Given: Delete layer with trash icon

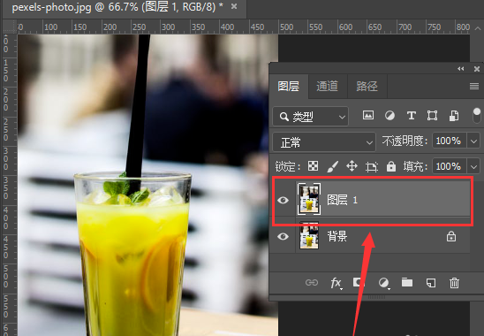Looking at the screenshot, I should pos(454,283).
